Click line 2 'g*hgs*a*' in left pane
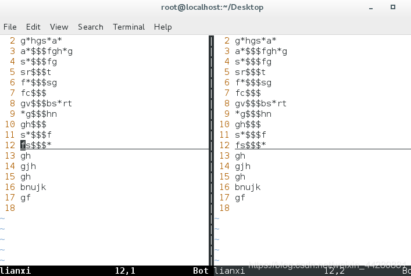Viewport: 411px width, 276px height. (41, 41)
